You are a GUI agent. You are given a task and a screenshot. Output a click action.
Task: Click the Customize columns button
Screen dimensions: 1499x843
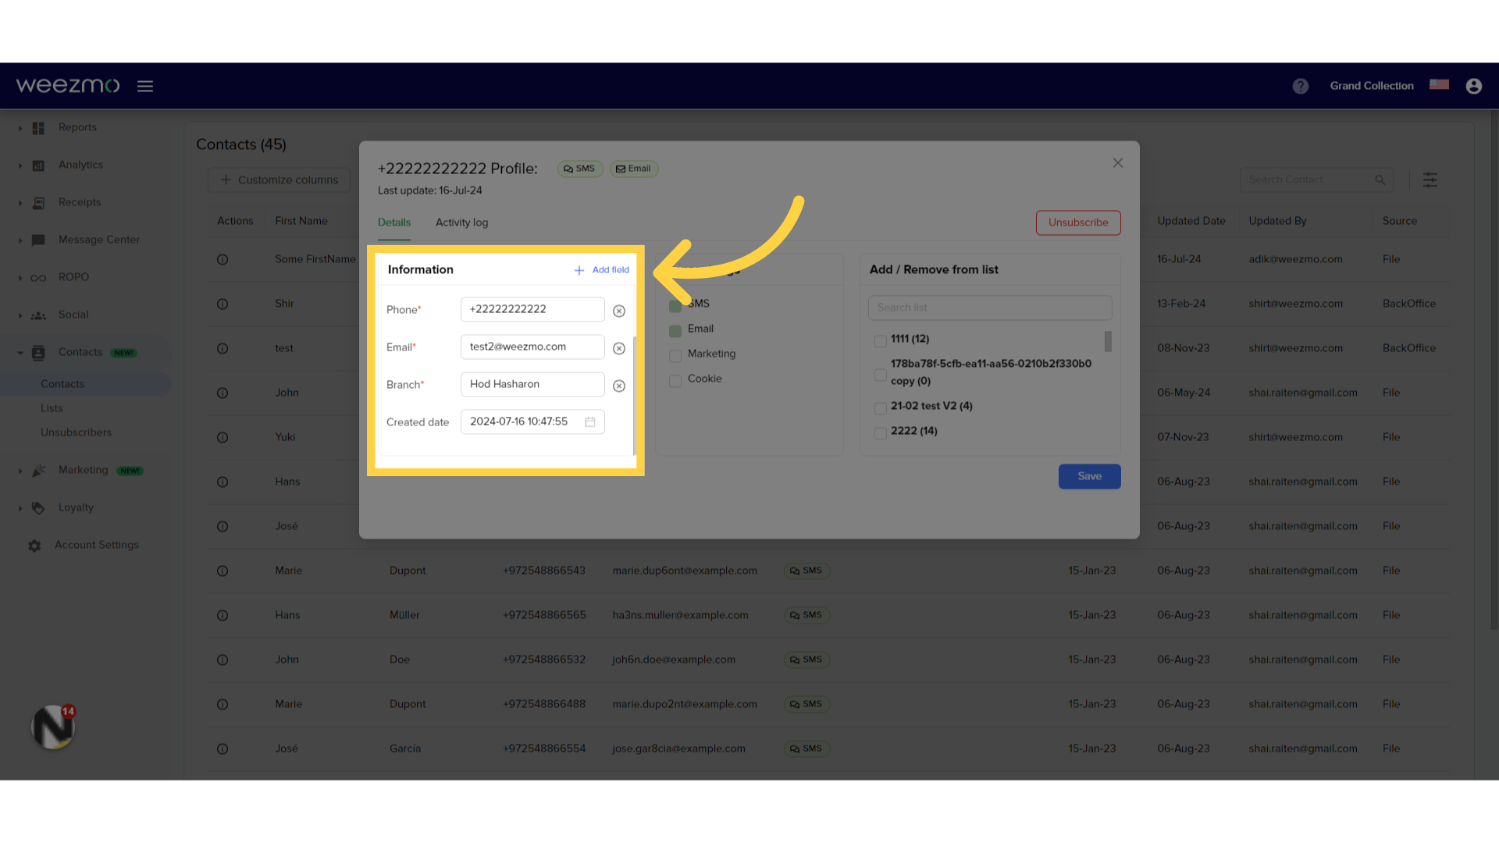tap(279, 180)
